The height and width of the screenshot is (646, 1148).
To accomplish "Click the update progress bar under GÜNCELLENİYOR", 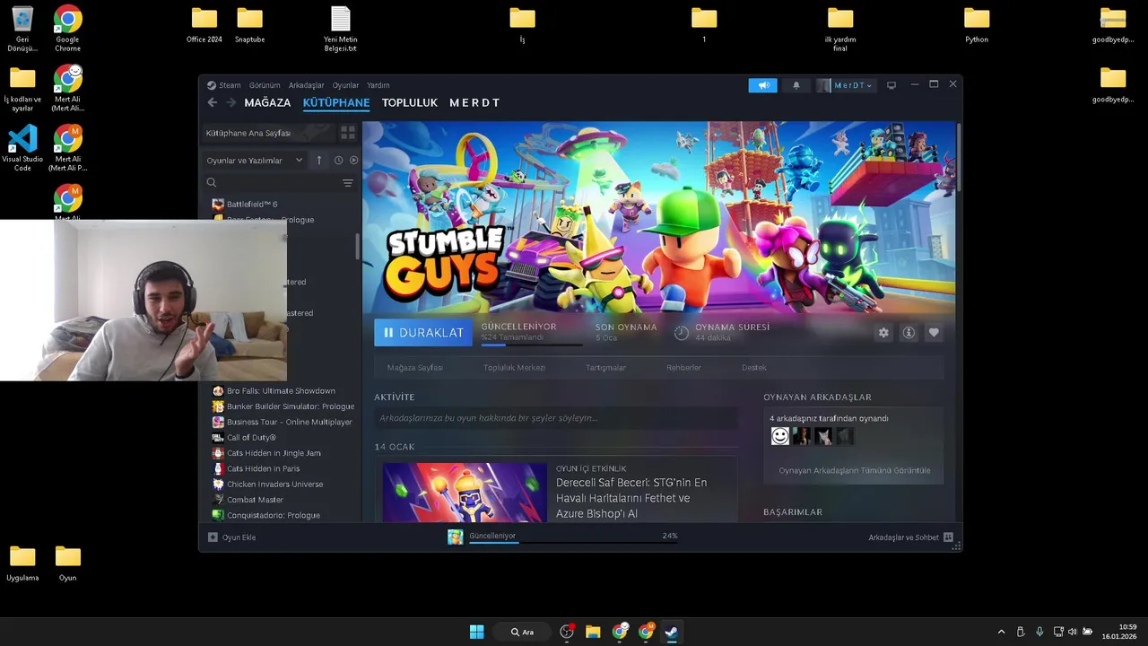I will pos(531,345).
